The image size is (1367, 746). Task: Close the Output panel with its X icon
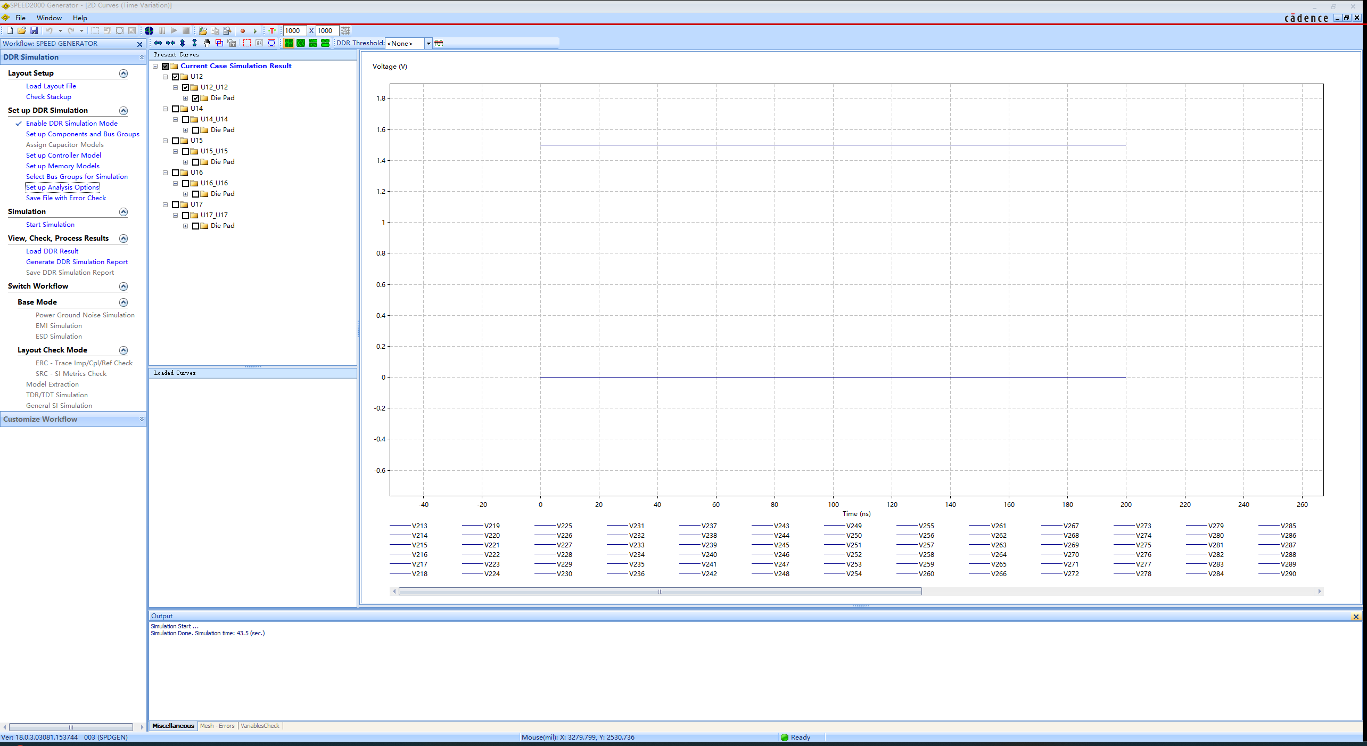(x=1356, y=617)
